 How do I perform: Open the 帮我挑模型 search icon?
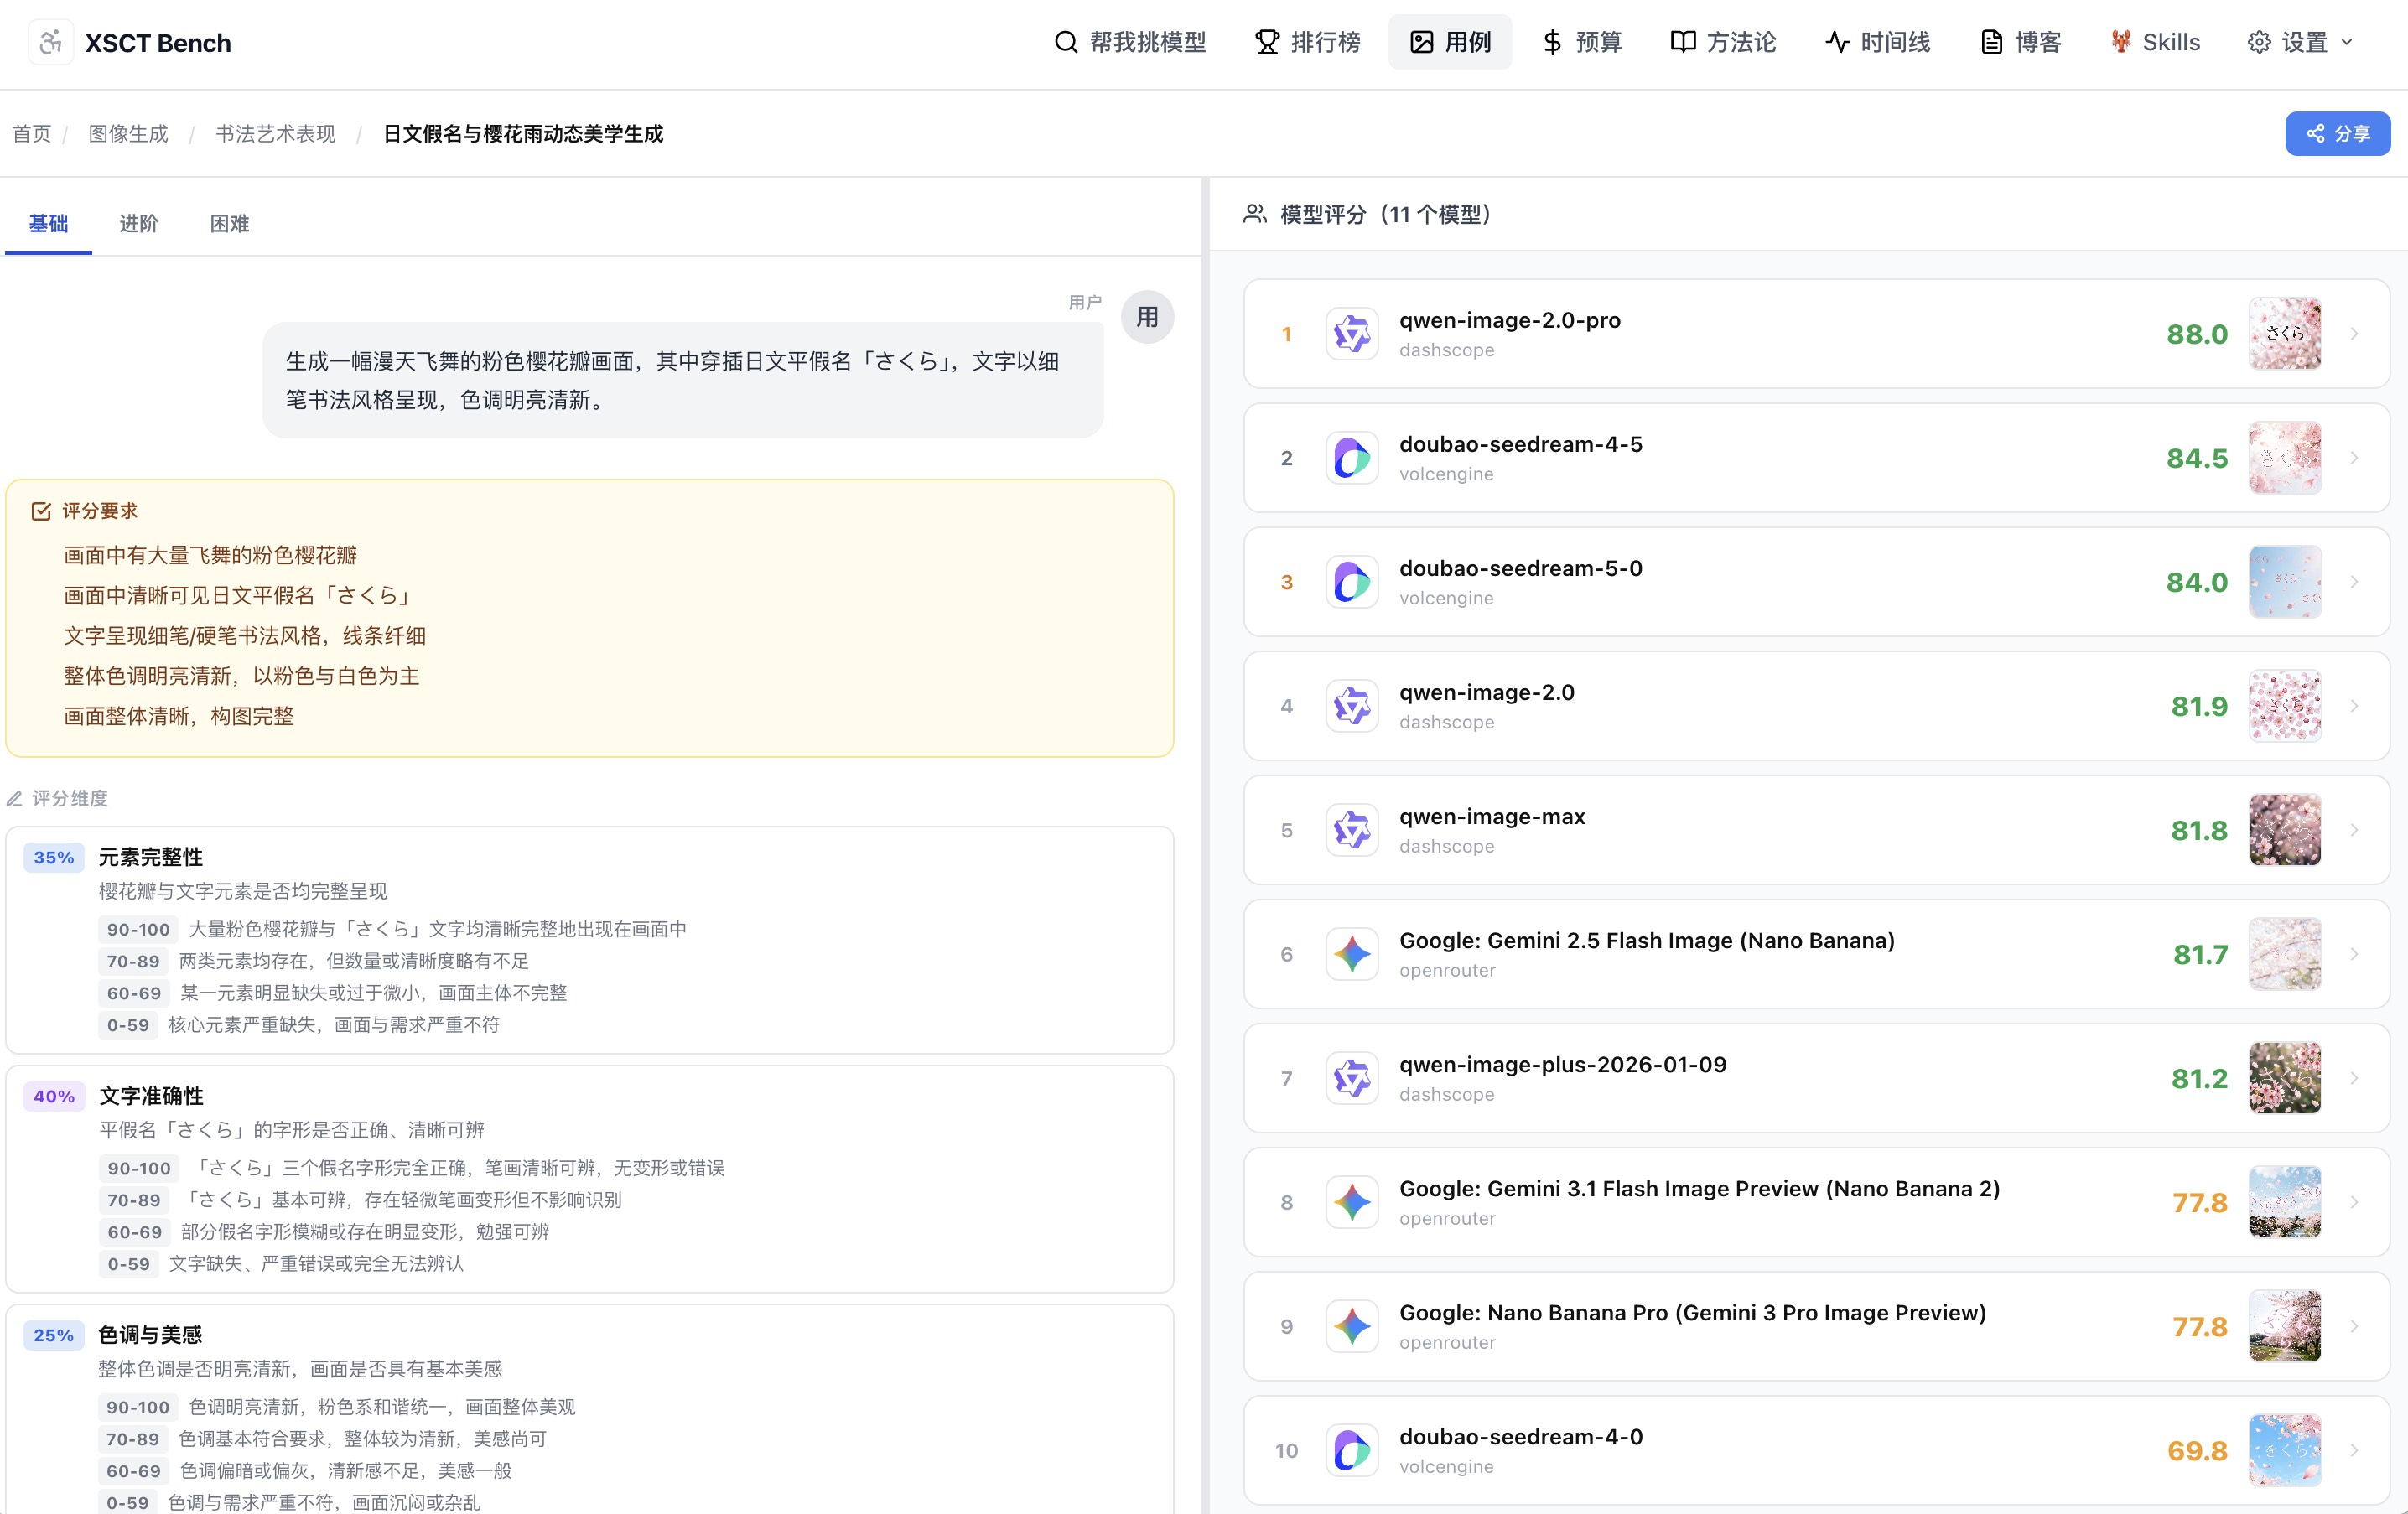[1066, 42]
